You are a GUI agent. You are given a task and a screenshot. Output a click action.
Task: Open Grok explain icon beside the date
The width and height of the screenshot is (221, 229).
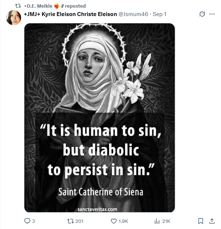[202, 14]
